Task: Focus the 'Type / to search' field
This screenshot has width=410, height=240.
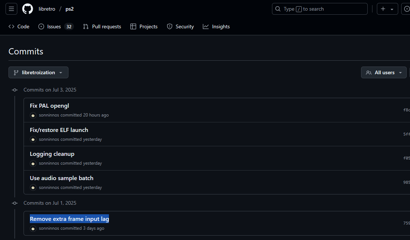Action: point(319,9)
